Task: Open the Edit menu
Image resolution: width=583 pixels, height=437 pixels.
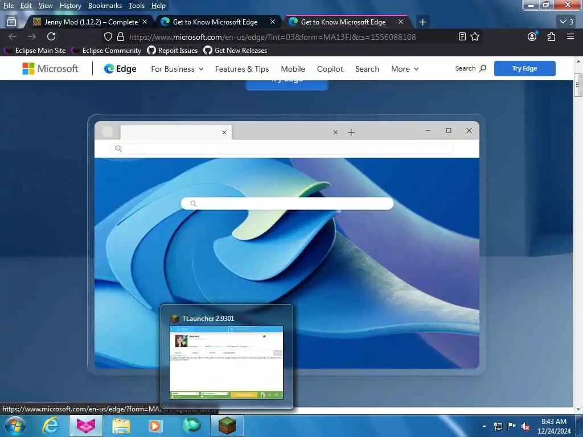Action: tap(26, 6)
